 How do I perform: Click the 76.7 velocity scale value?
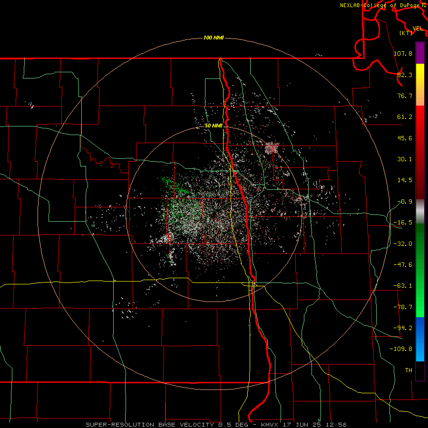coord(405,96)
